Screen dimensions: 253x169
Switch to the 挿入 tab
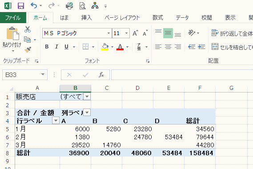[x=87, y=17]
